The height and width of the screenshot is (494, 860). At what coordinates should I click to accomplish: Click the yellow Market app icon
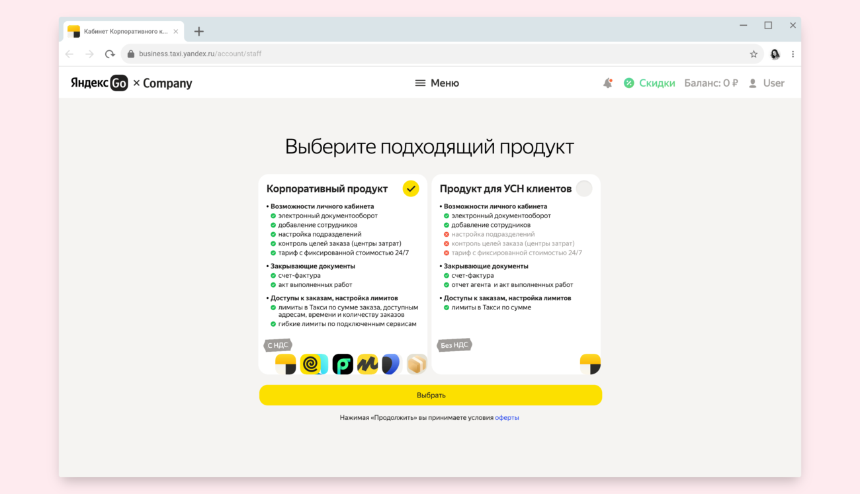(368, 364)
